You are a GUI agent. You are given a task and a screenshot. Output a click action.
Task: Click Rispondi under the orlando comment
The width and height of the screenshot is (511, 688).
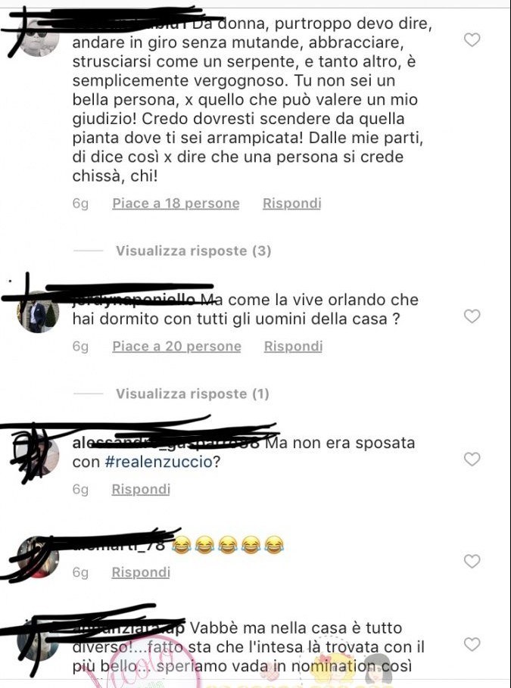(x=293, y=346)
